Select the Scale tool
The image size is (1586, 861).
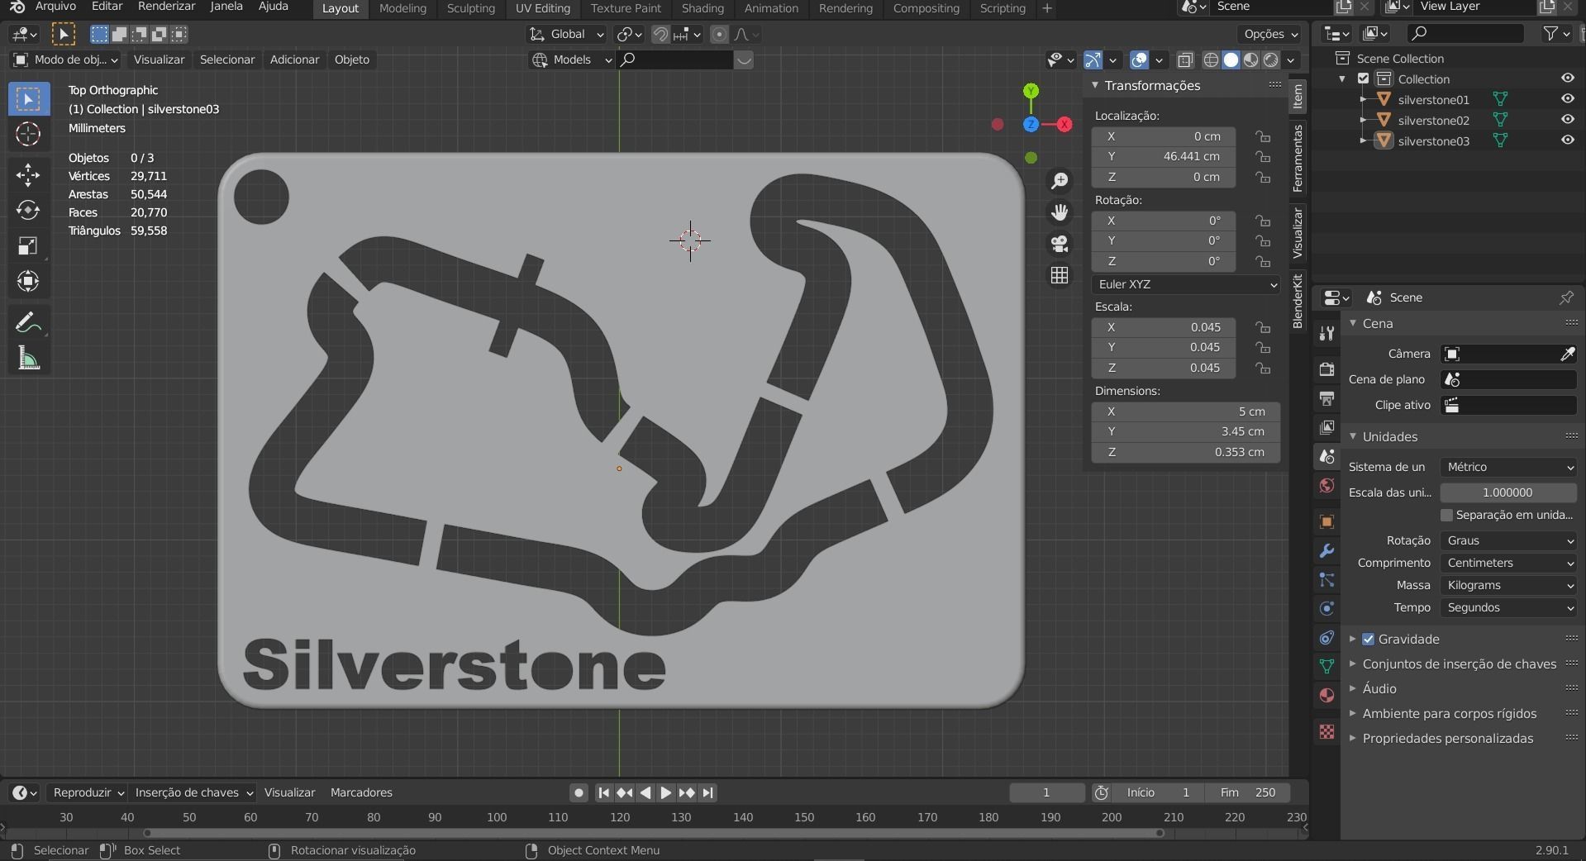(27, 245)
